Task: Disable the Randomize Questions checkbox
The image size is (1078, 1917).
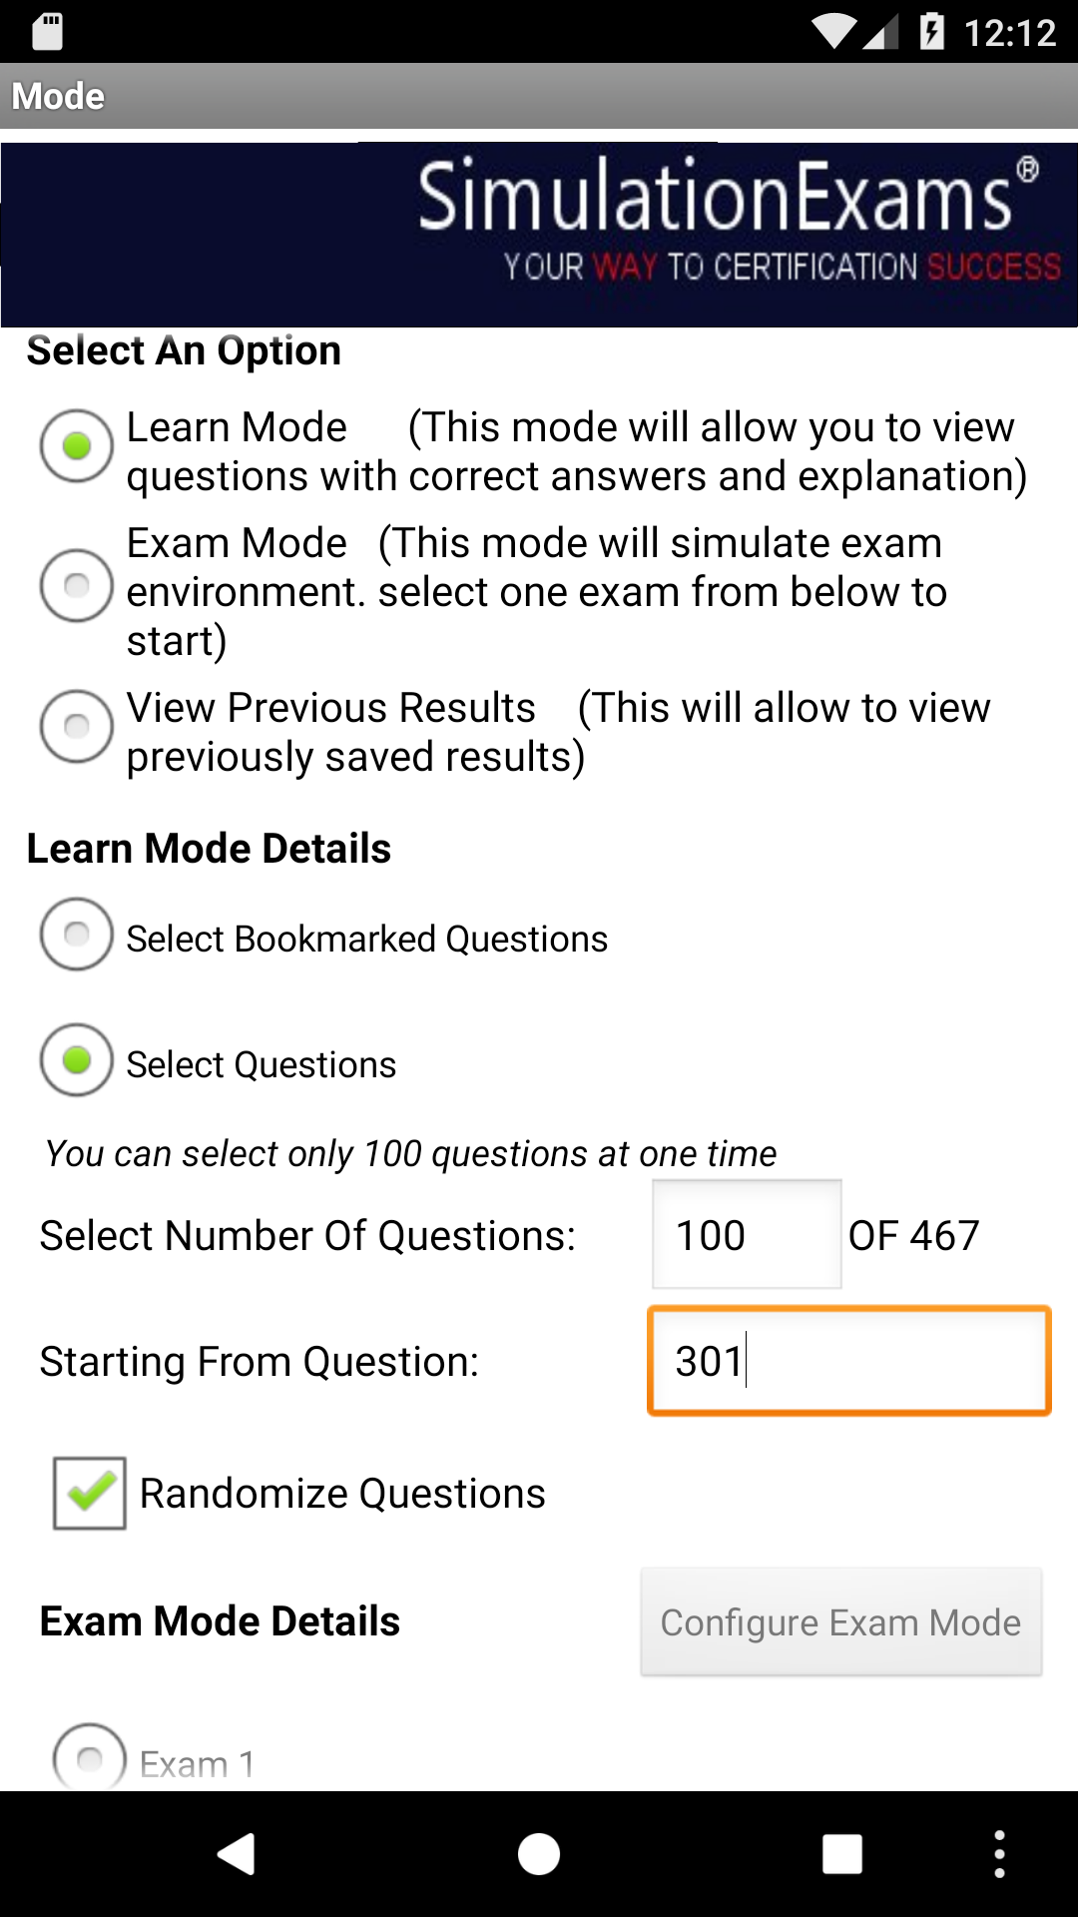Action: tap(89, 1493)
